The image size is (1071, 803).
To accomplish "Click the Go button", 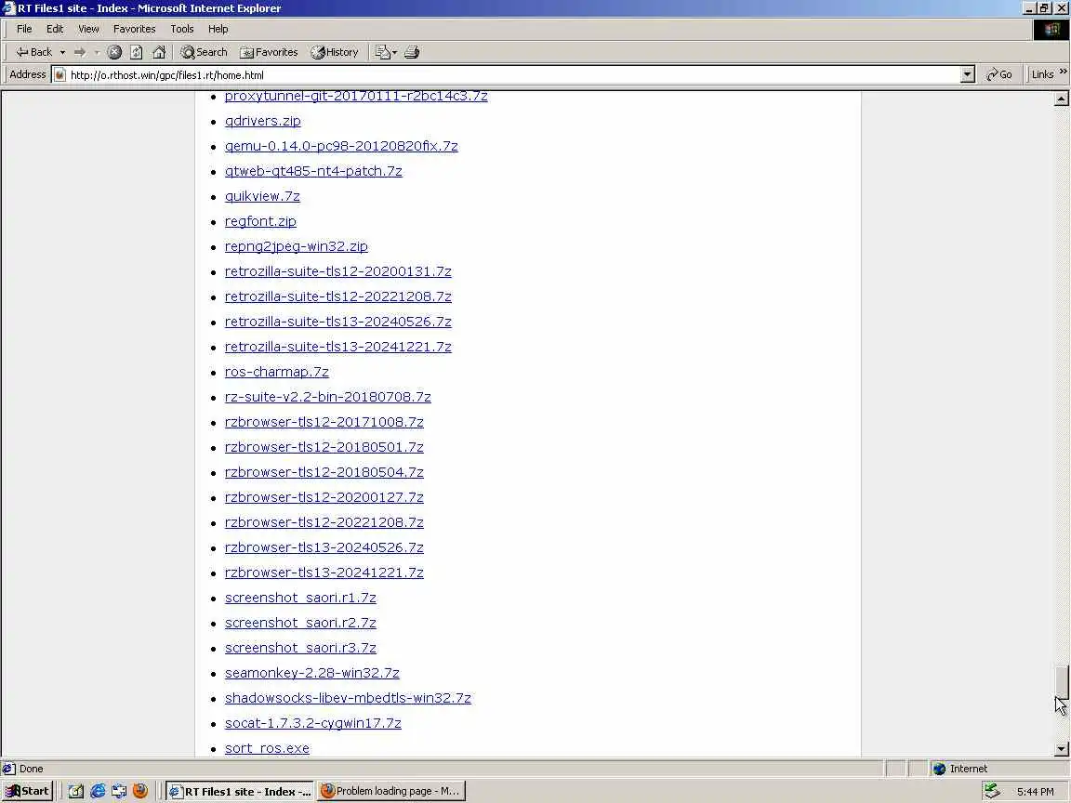I will click(999, 74).
